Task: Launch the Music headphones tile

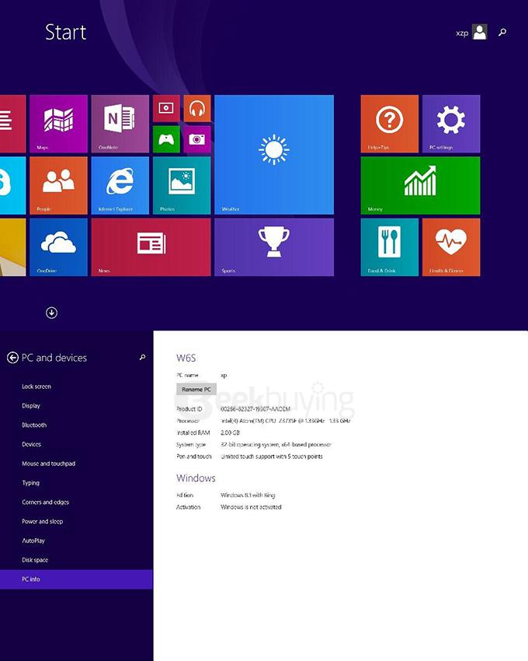Action: pos(197,108)
